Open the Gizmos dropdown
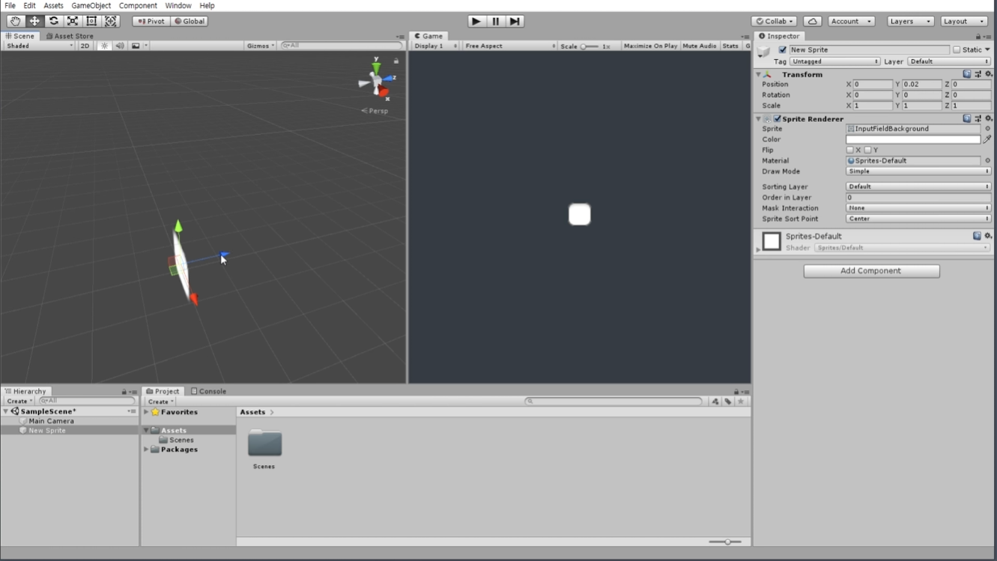 click(261, 46)
